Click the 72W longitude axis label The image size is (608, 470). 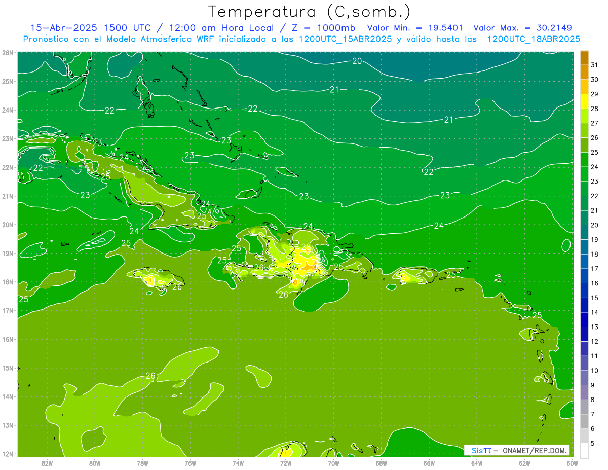pyautogui.click(x=286, y=463)
